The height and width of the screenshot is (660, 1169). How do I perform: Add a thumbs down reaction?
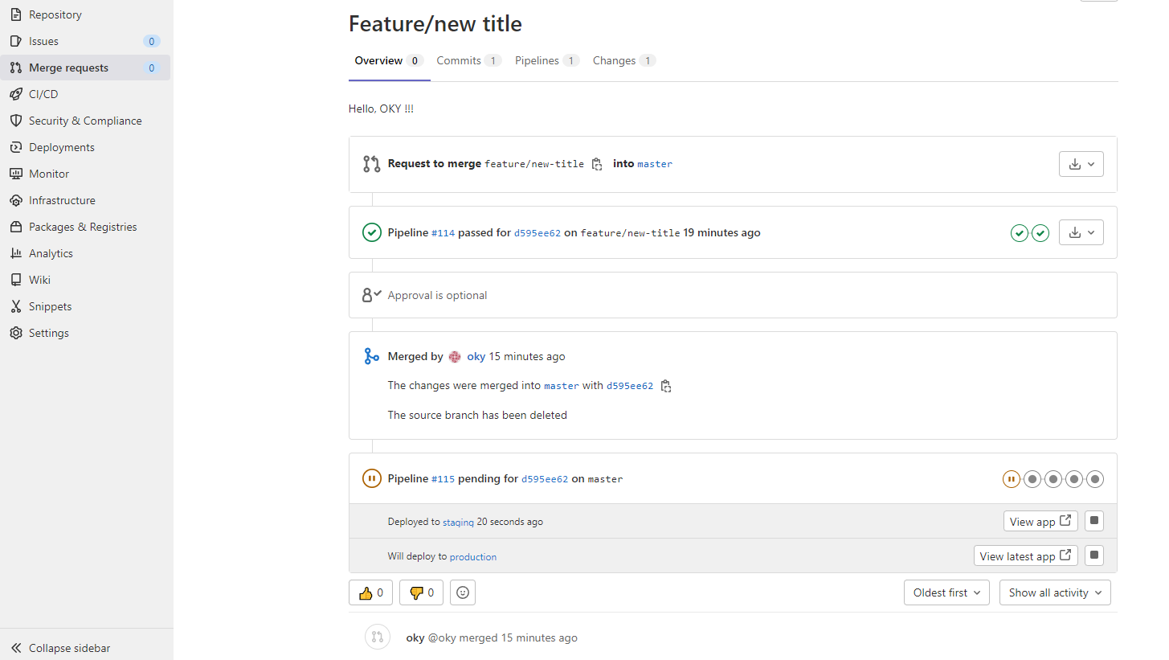pyautogui.click(x=421, y=593)
